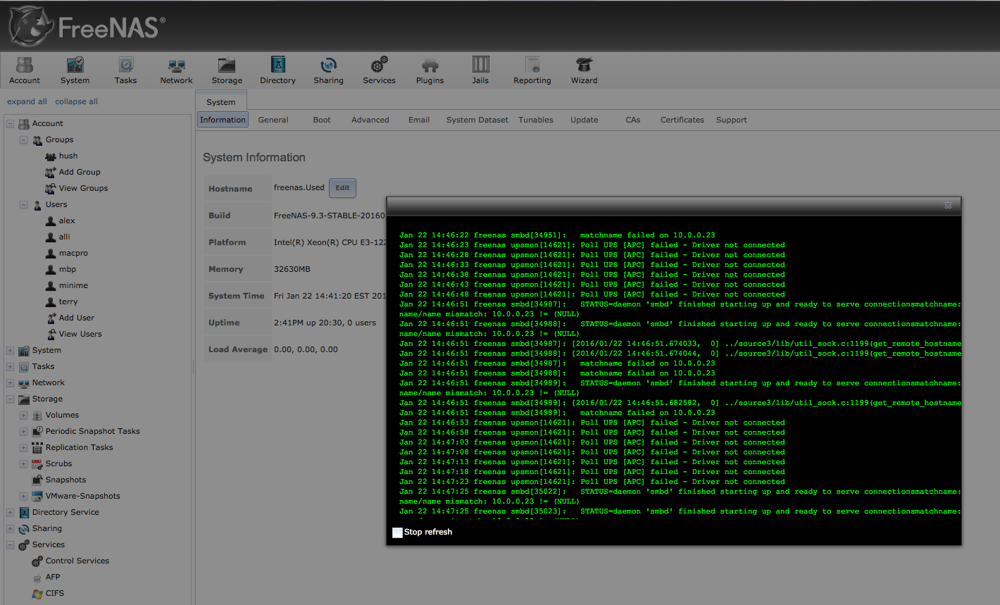Expand the Scrubs tree node
This screenshot has height=605, width=1000.
(x=23, y=463)
